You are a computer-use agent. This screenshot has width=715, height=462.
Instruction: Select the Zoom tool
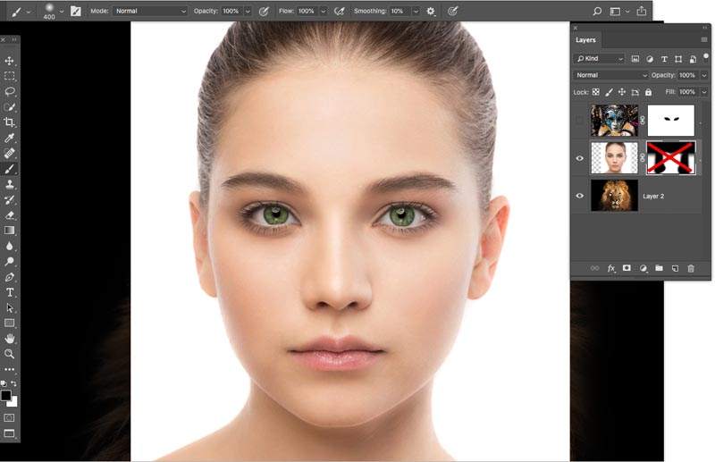point(9,354)
